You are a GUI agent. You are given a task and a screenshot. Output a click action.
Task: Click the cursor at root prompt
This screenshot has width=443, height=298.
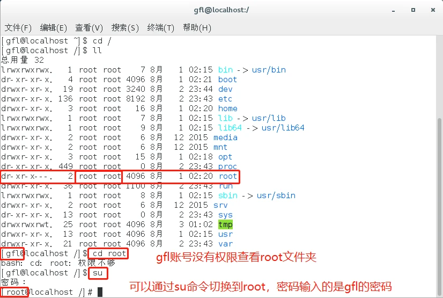(x=100, y=292)
